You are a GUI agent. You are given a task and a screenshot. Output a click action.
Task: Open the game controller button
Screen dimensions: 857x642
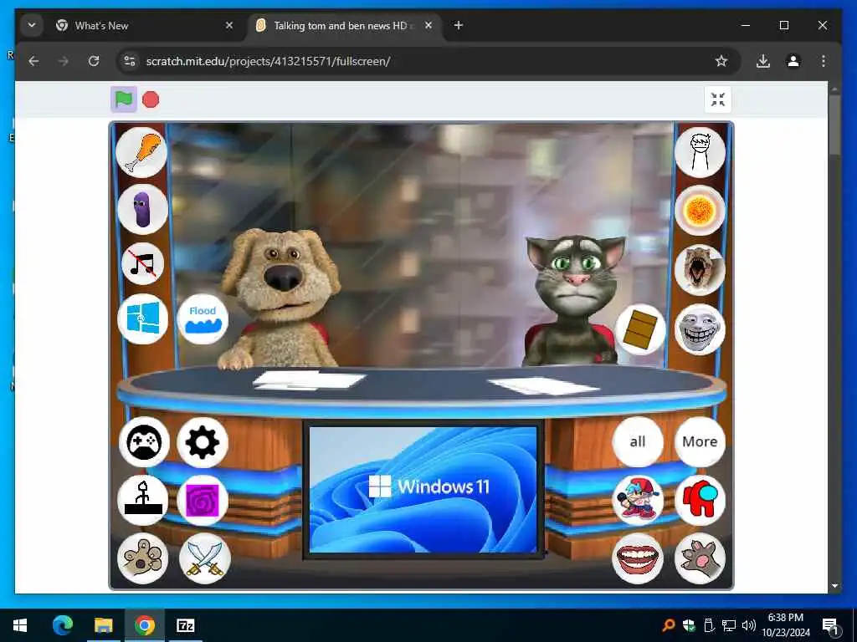(144, 442)
